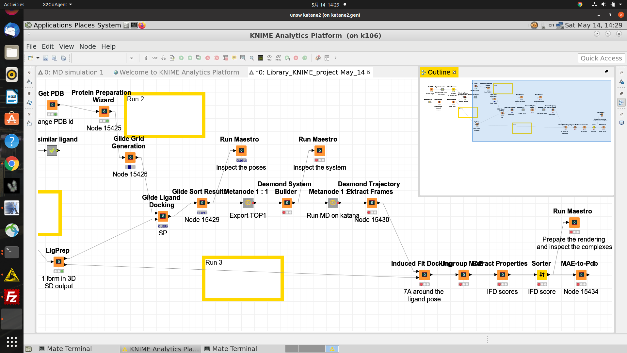Screen dimensions: 627x353
Task: Click the Add node annotation comment icon
Action: coord(234,58)
